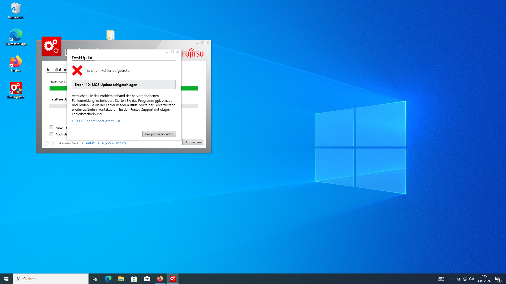Open the Papierkorb recycle bin
The image size is (506, 284).
16,11
